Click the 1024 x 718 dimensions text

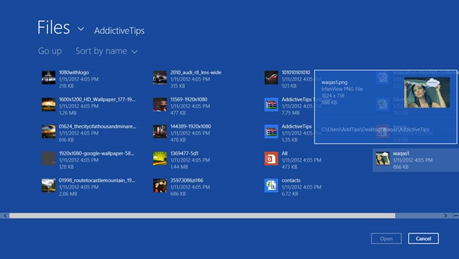click(333, 96)
